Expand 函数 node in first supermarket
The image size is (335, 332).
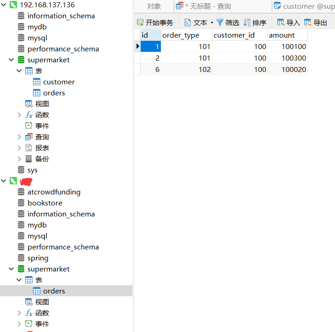click(x=19, y=115)
